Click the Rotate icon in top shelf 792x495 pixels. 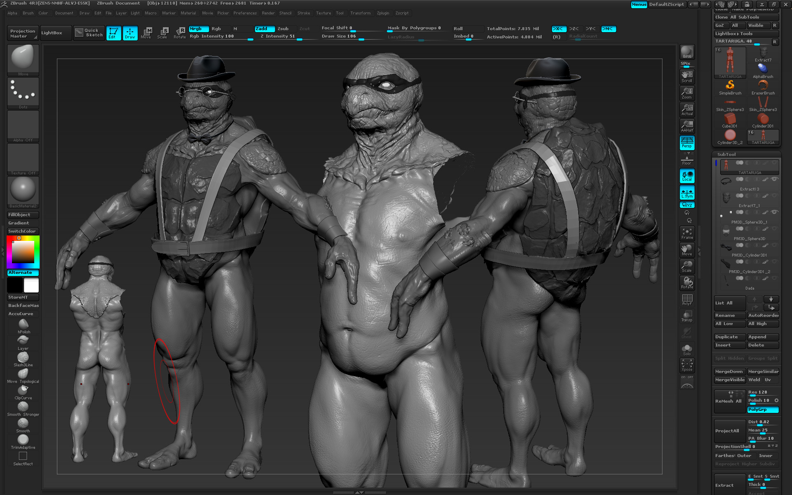point(180,33)
